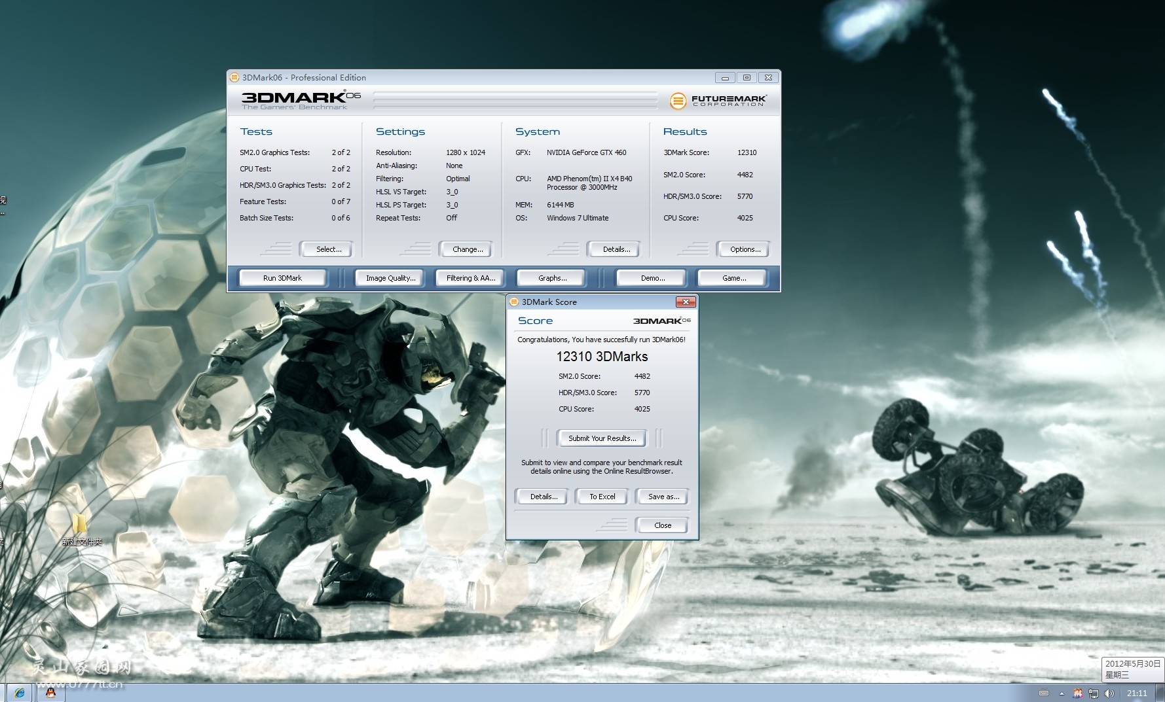The image size is (1165, 702).
Task: Click HLSL VS Target 3_0 value
Action: [x=452, y=192]
